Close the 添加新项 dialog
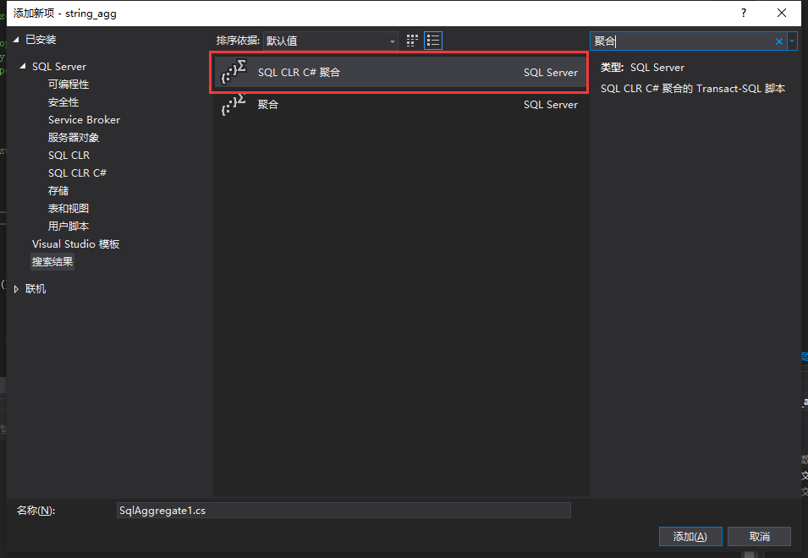 [x=782, y=13]
